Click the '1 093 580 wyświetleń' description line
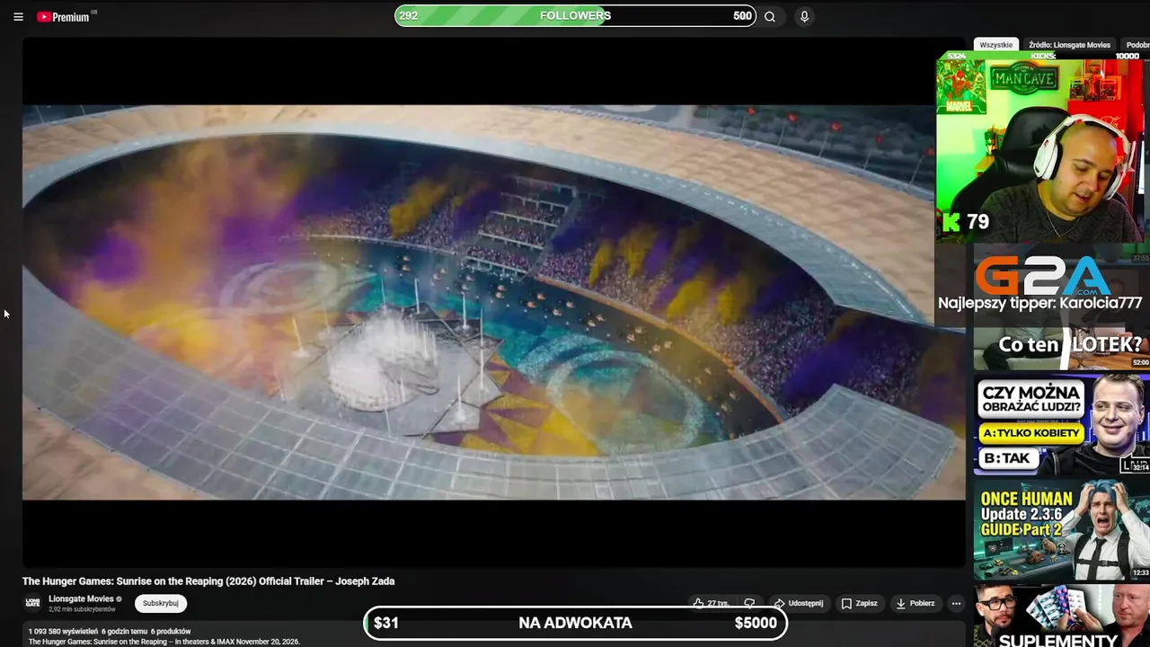This screenshot has width=1150, height=647. pos(110,632)
